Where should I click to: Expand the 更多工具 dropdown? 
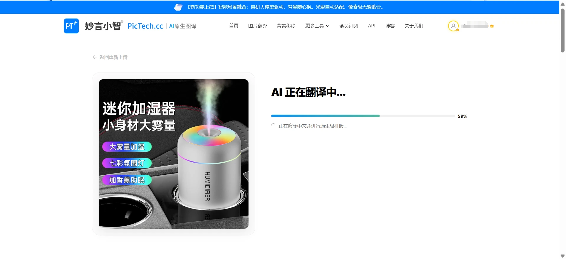coord(317,26)
